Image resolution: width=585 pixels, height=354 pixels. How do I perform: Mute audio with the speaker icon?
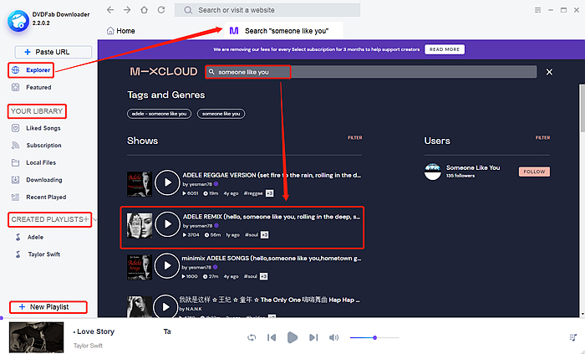tap(333, 337)
